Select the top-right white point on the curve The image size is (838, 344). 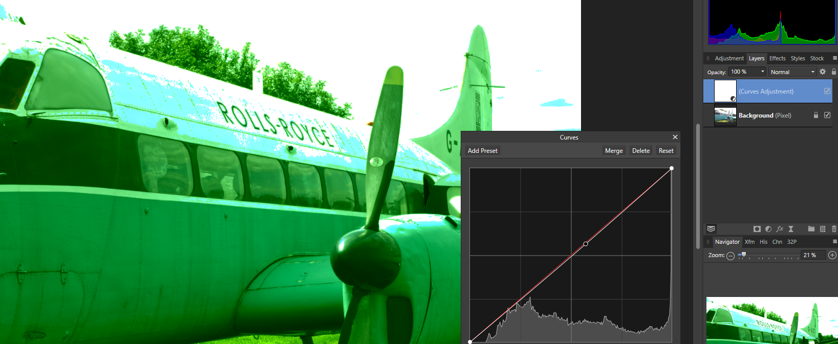pos(672,168)
